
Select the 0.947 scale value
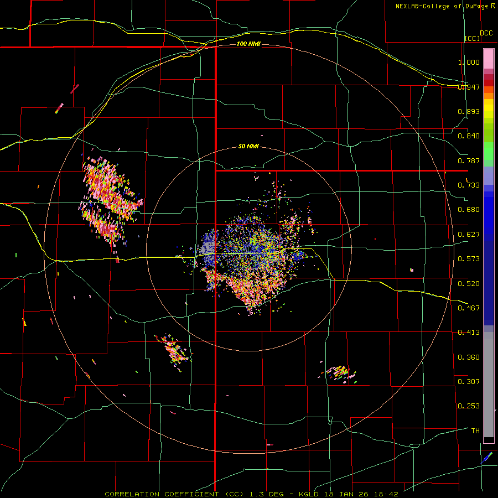pyautogui.click(x=469, y=87)
